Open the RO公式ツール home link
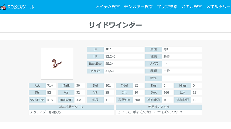 [x=21, y=7]
